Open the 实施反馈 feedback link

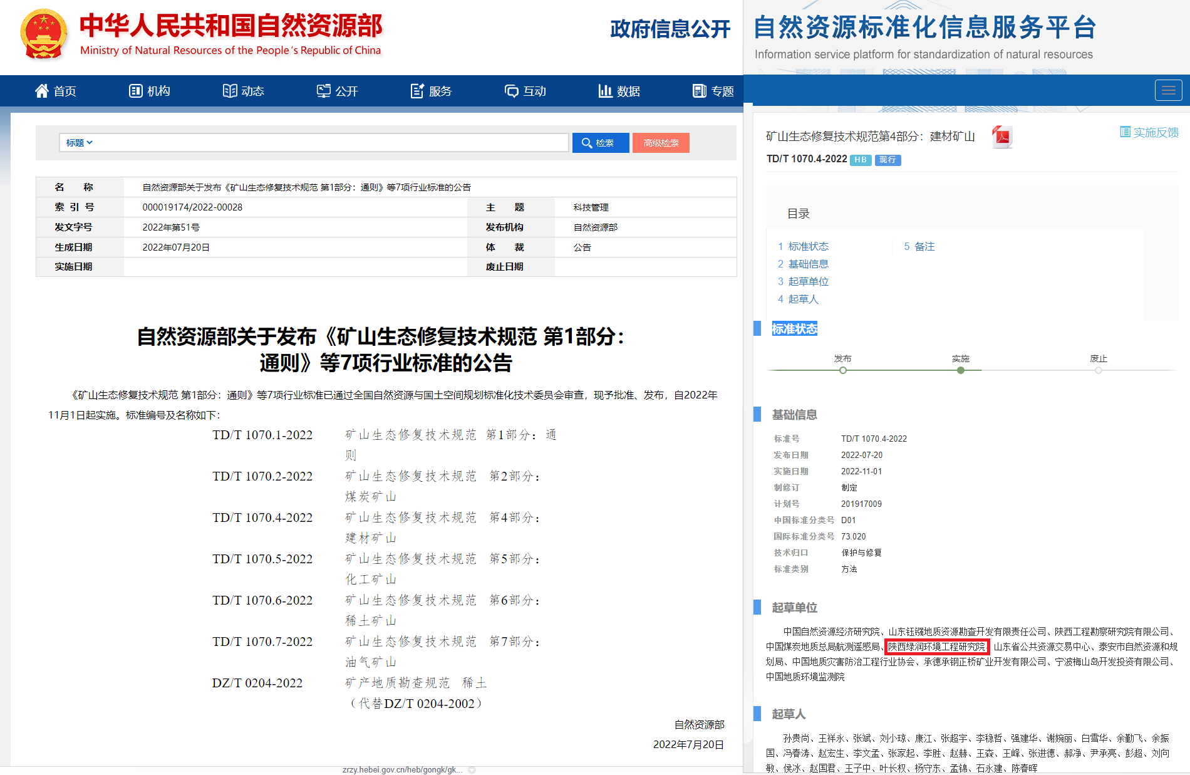tap(1149, 132)
